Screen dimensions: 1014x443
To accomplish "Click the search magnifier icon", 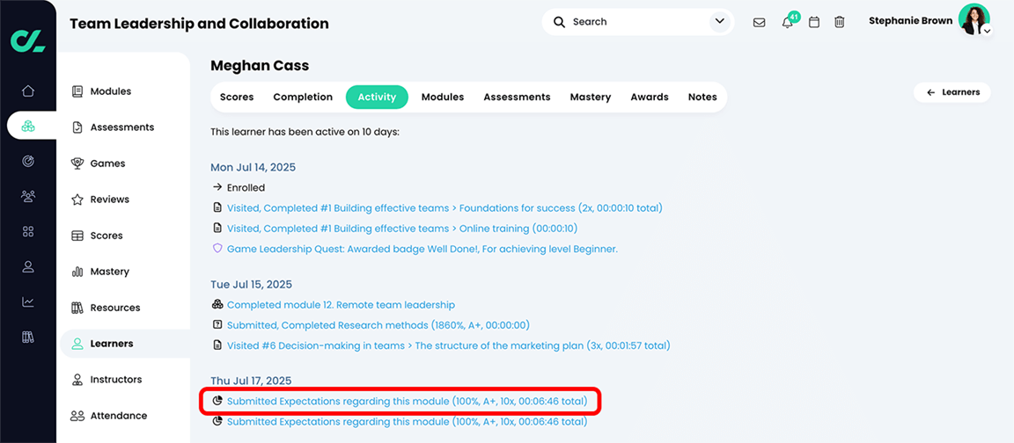I will point(560,22).
